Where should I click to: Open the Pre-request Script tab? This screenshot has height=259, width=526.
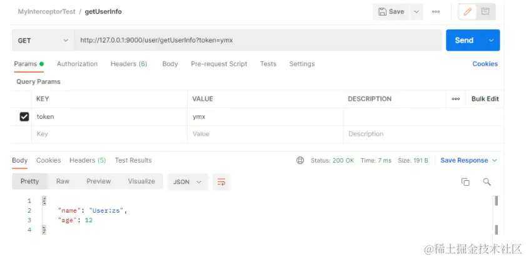[x=219, y=64]
